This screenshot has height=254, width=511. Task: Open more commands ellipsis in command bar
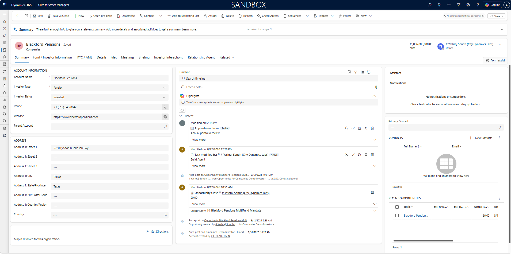379,16
